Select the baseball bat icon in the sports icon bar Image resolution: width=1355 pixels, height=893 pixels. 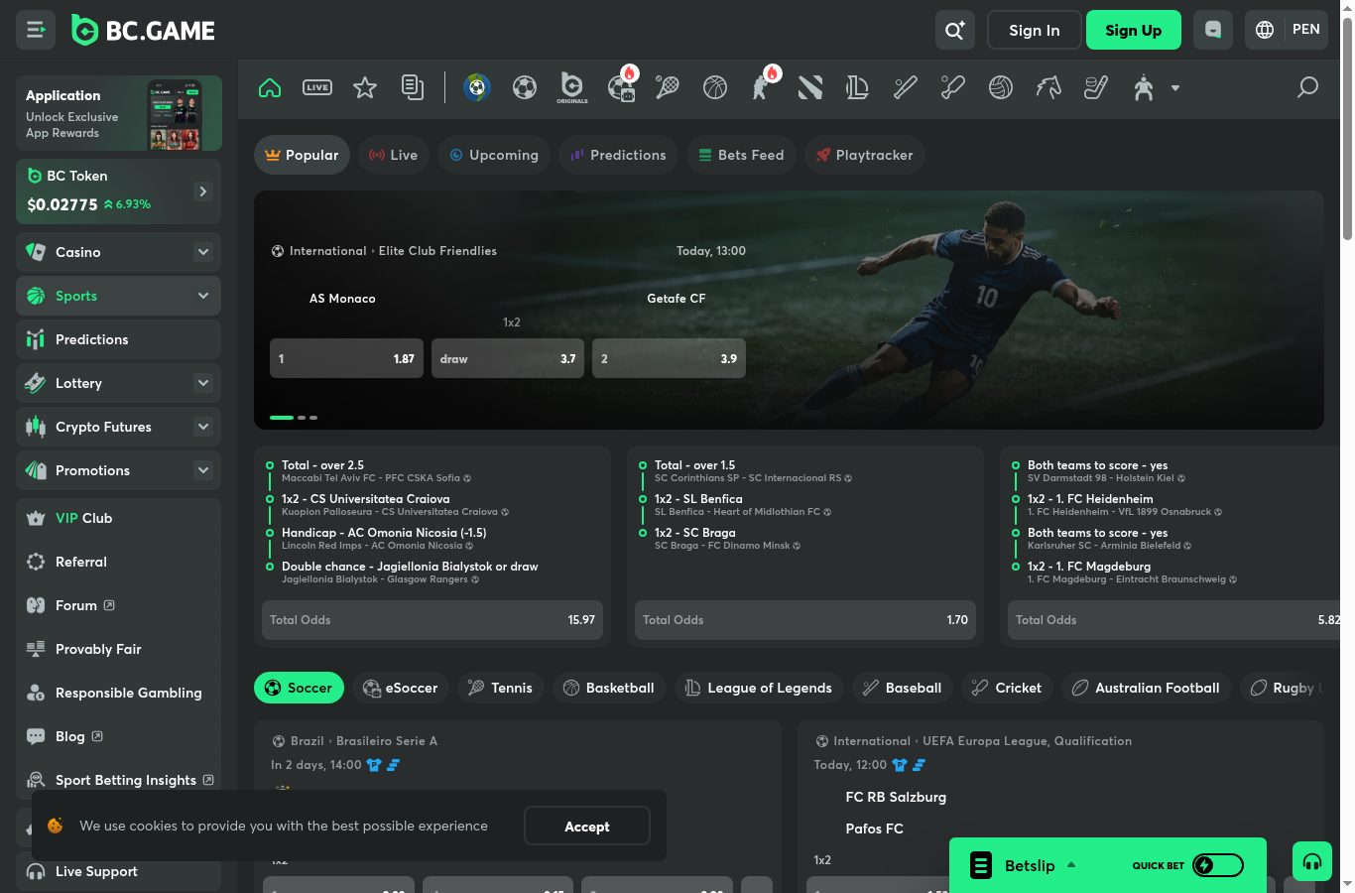click(906, 87)
